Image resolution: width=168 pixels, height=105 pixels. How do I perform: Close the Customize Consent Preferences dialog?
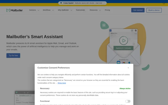(128, 68)
